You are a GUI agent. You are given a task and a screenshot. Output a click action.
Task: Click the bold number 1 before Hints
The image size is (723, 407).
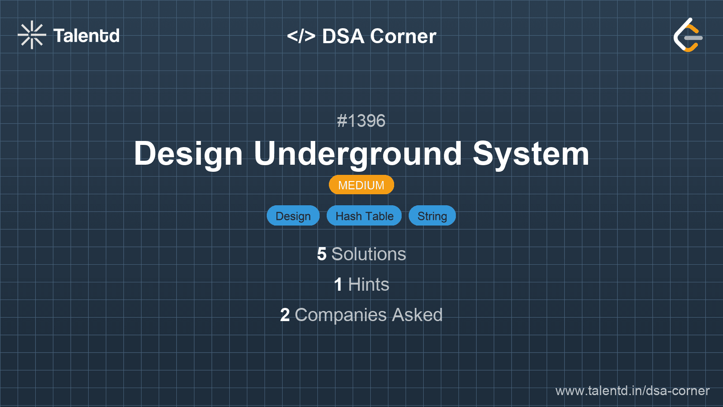338,285
